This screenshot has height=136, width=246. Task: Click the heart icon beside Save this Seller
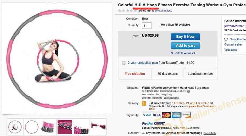(x=226, y=39)
